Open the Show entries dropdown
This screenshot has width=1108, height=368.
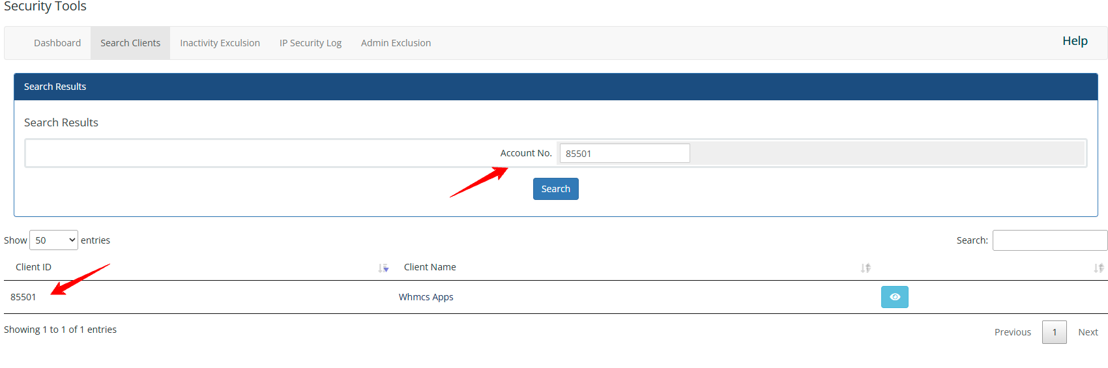pyautogui.click(x=53, y=240)
